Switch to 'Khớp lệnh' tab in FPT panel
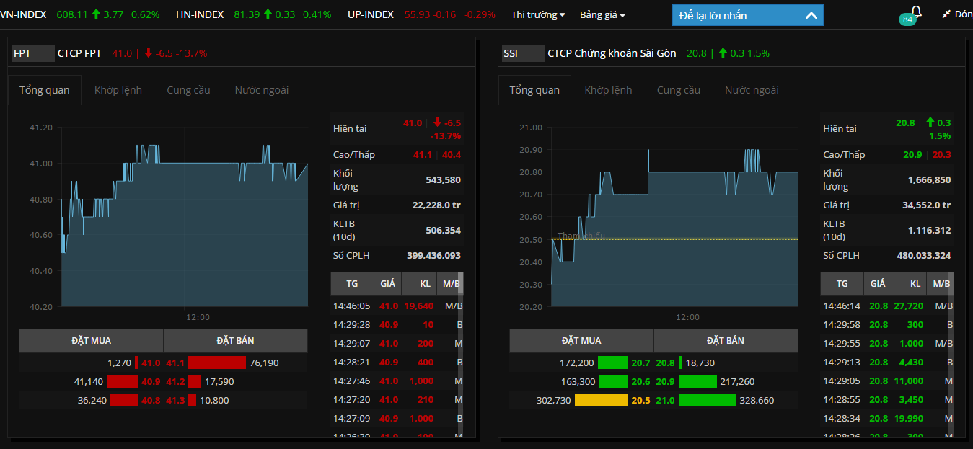Viewport: 973px width, 449px height. [118, 90]
